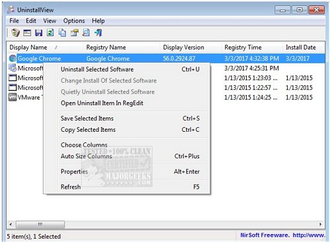Click Google Chrome in Registry Name column
The height and width of the screenshot is (242, 330).
108,59
